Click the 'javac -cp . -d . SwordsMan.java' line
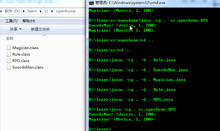The width and height of the screenshot is (220, 131). click(138, 70)
